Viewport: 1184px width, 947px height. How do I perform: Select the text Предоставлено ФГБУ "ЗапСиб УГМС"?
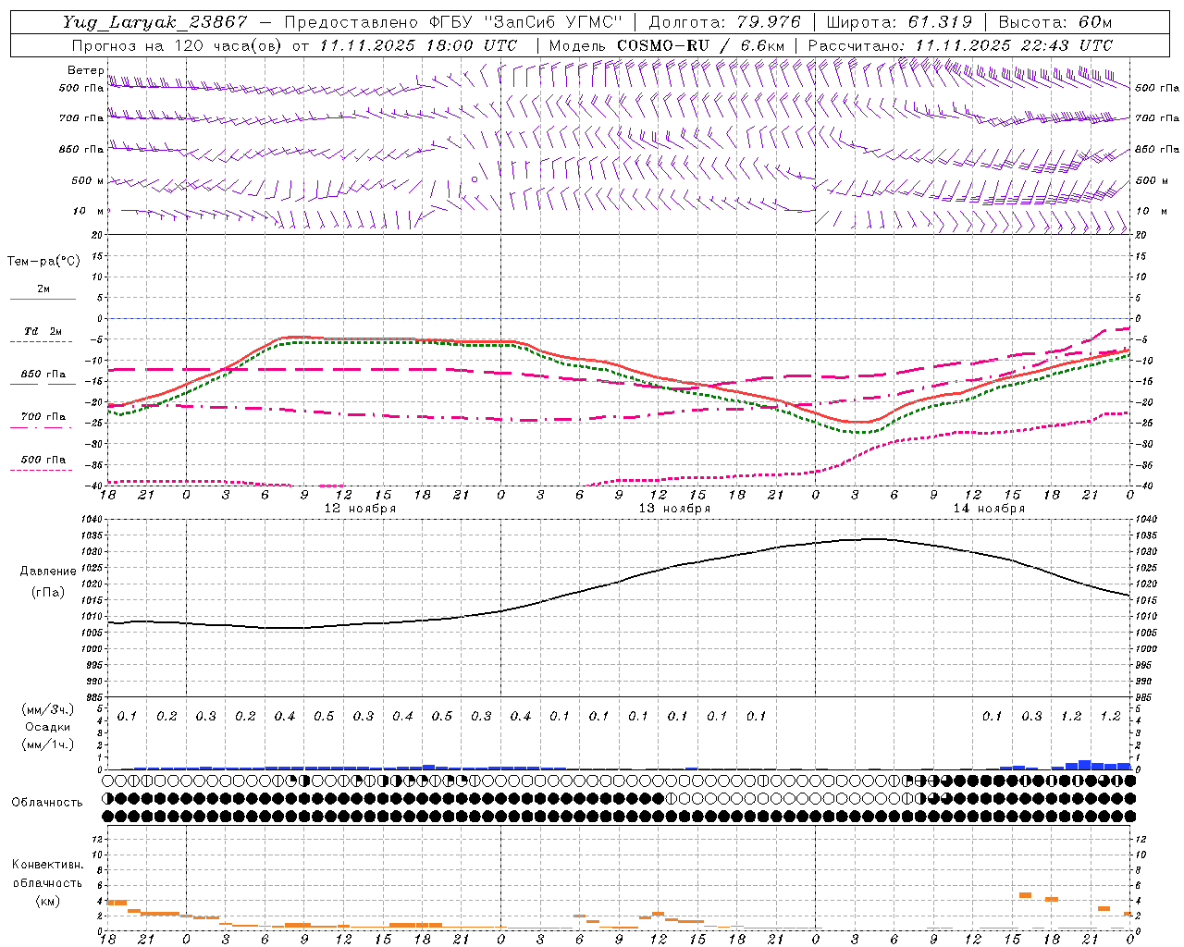point(453,22)
